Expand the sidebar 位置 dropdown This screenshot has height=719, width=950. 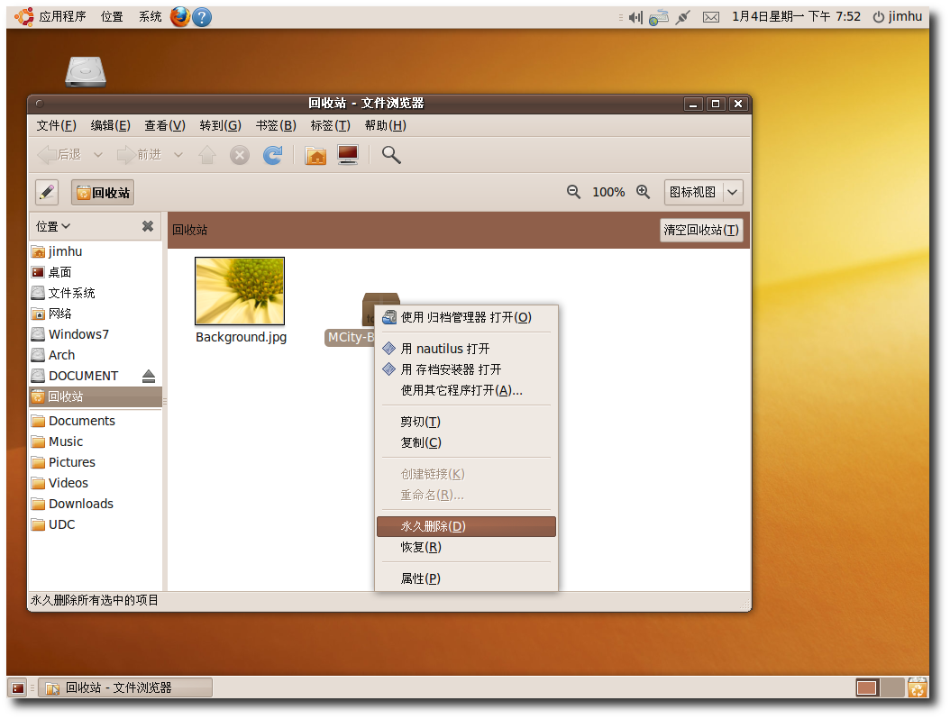53,226
